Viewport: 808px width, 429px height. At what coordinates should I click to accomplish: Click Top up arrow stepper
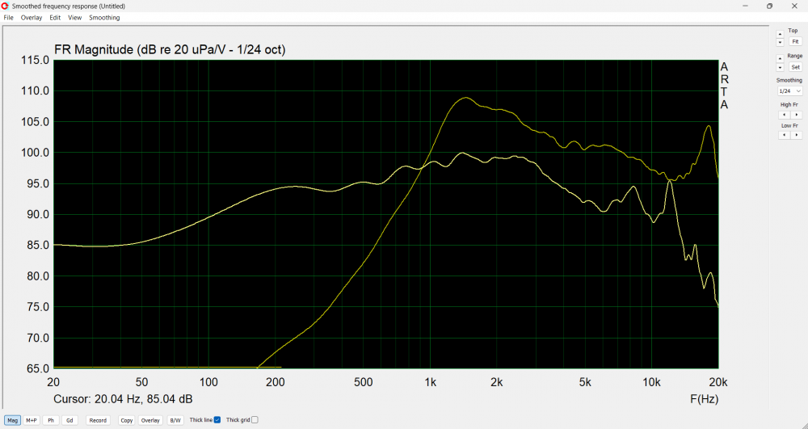[780, 34]
